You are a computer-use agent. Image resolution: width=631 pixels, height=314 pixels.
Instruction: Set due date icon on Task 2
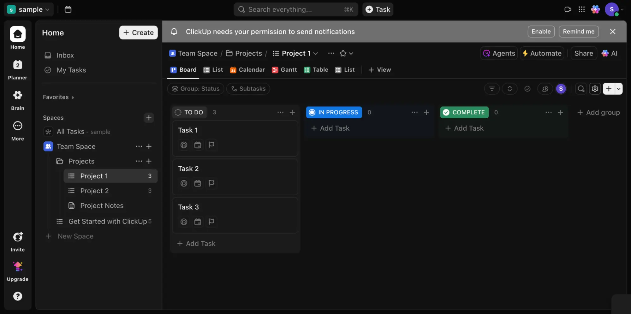tap(198, 183)
